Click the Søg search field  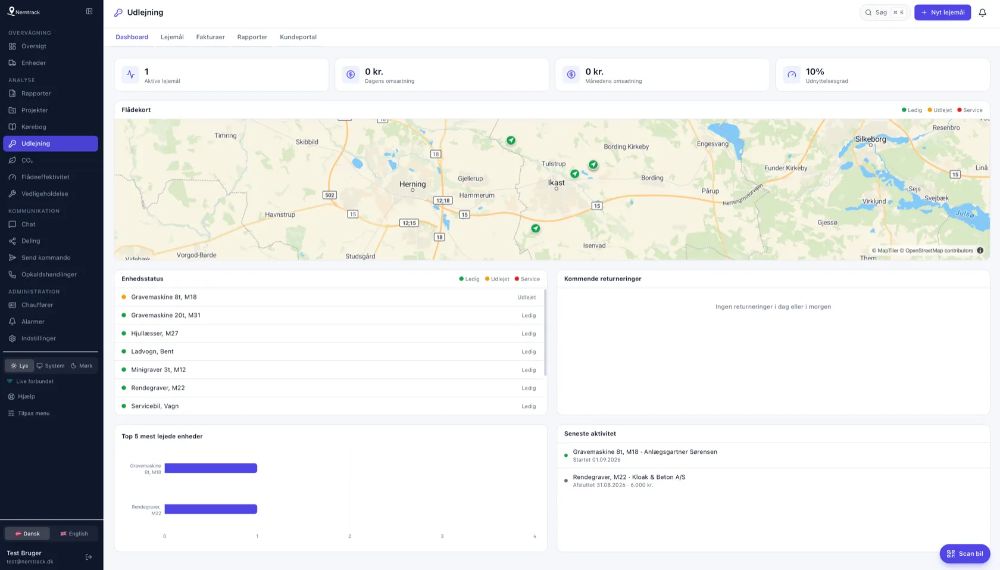click(885, 13)
